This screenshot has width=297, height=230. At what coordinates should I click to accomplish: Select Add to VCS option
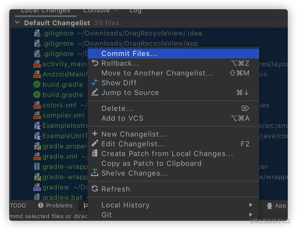point(122,118)
